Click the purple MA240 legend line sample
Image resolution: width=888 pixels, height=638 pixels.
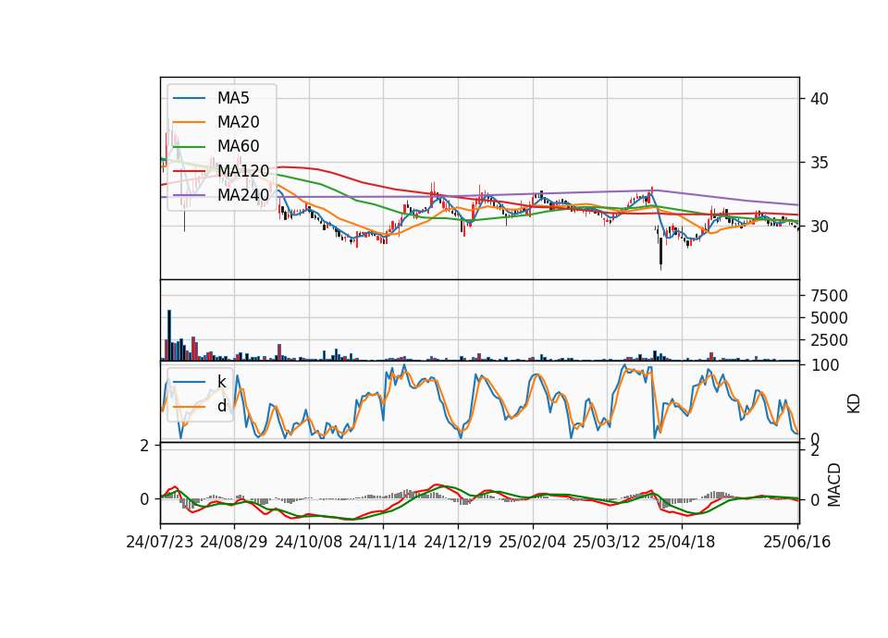point(189,195)
